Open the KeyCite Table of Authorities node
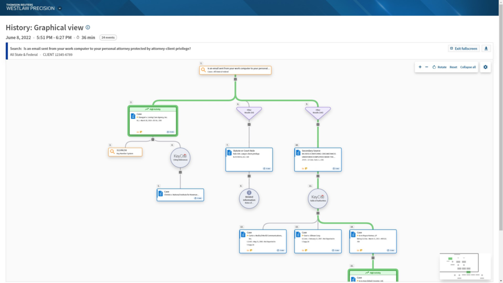The height and width of the screenshot is (283, 503). pyautogui.click(x=318, y=198)
